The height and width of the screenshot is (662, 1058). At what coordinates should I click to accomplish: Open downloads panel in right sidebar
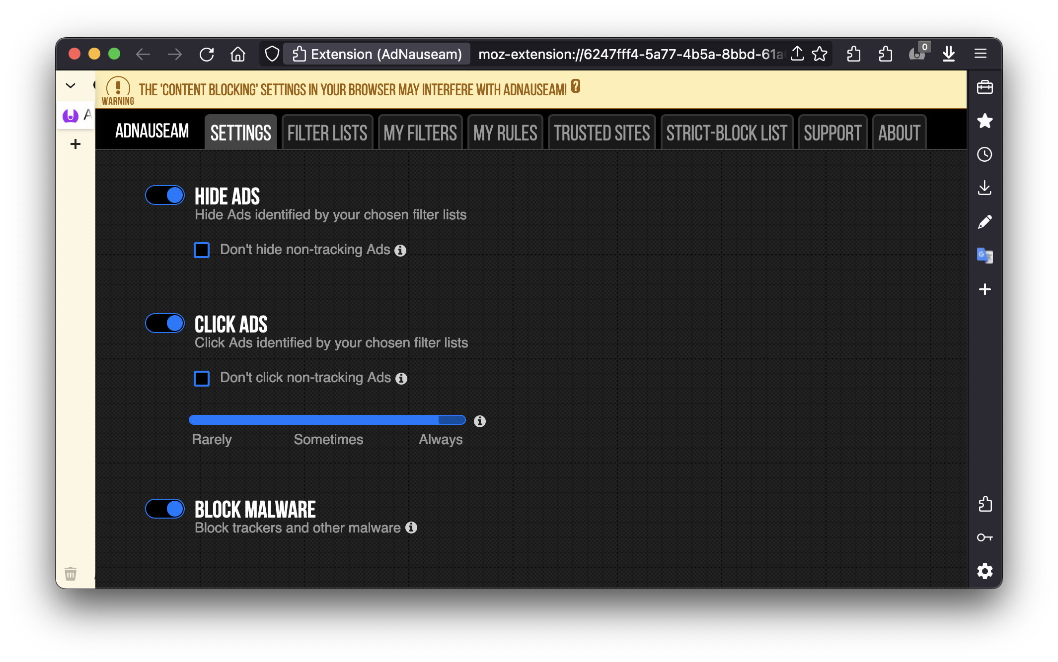point(984,188)
